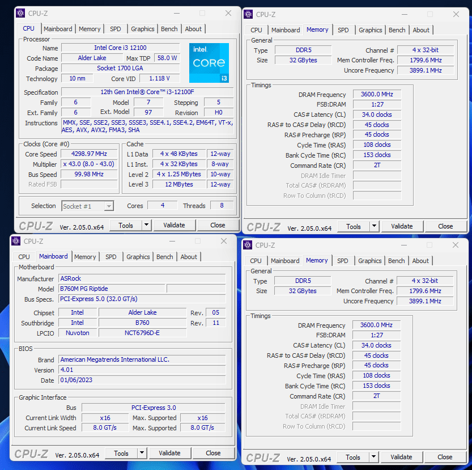The image size is (472, 470).
Task: Expand the Tools arrow in the lower Memory window
Action: coord(373,457)
